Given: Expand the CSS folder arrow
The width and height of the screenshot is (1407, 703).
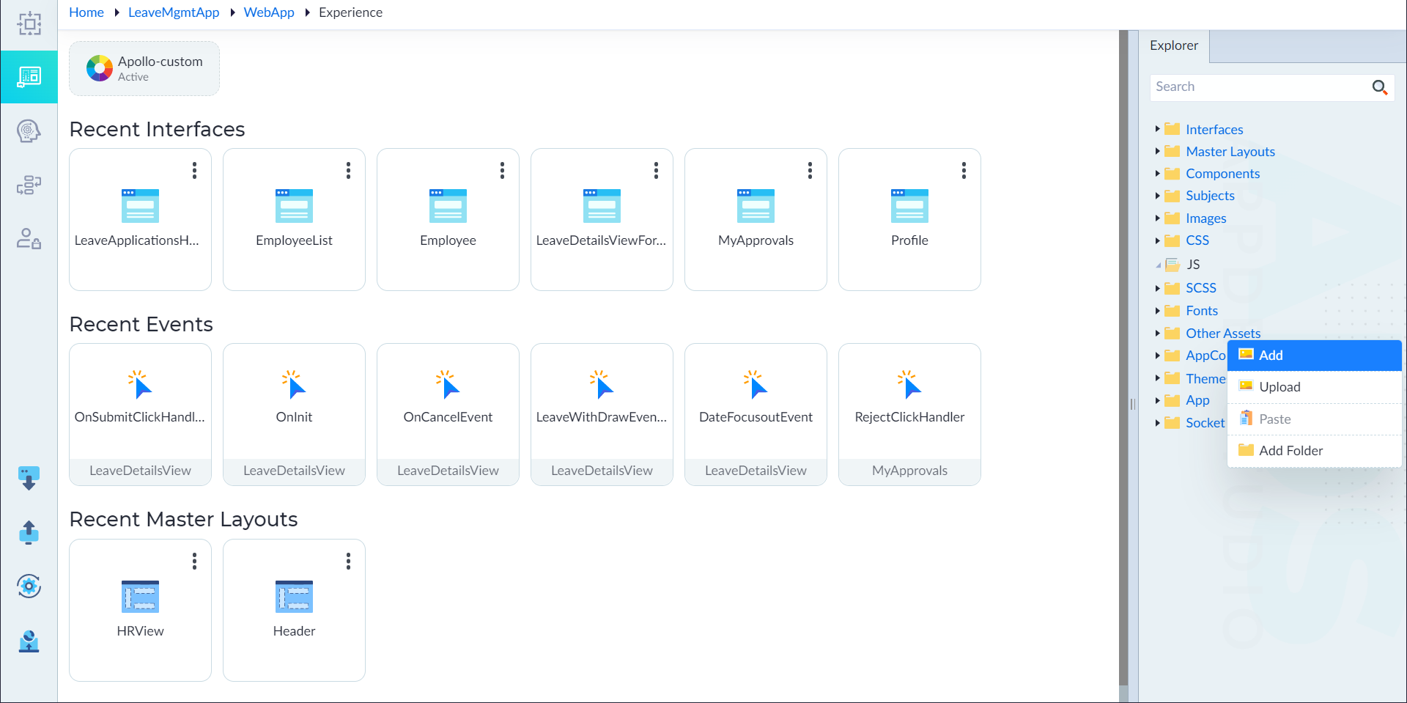Looking at the screenshot, I should point(1157,240).
